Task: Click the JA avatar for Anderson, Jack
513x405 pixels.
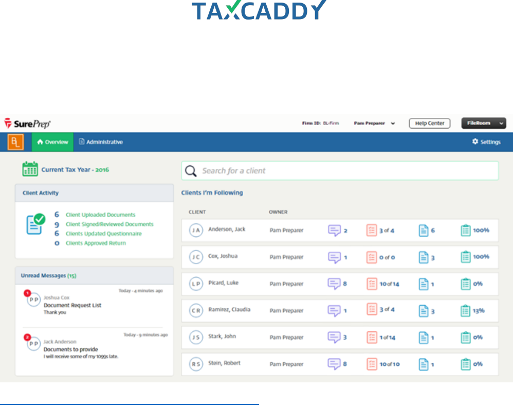Action: click(196, 230)
